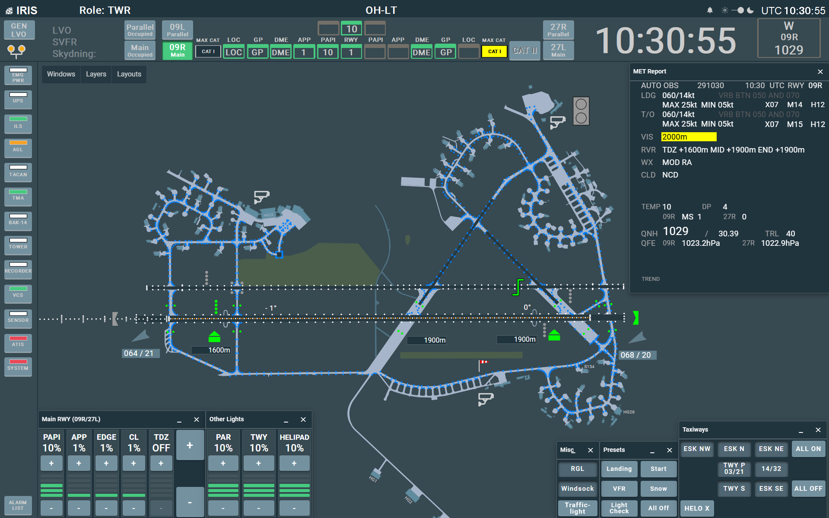Click the sun brightness icon
This screenshot has height=518, width=829.
tap(725, 10)
